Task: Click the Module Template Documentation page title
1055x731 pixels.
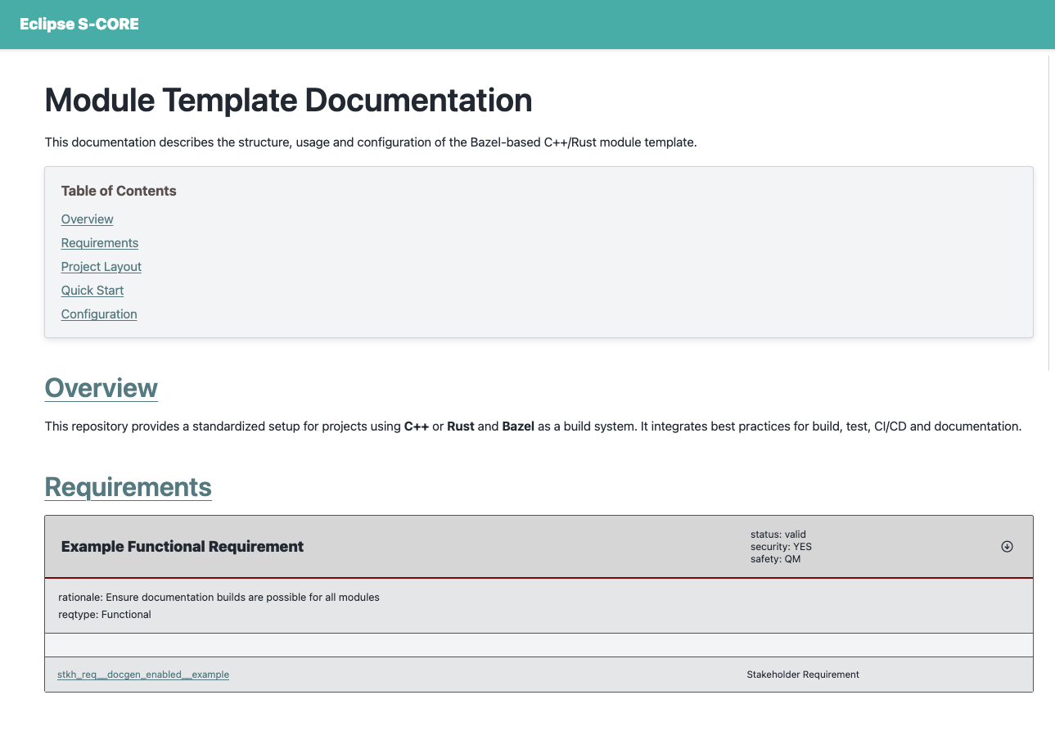Action: click(x=288, y=101)
